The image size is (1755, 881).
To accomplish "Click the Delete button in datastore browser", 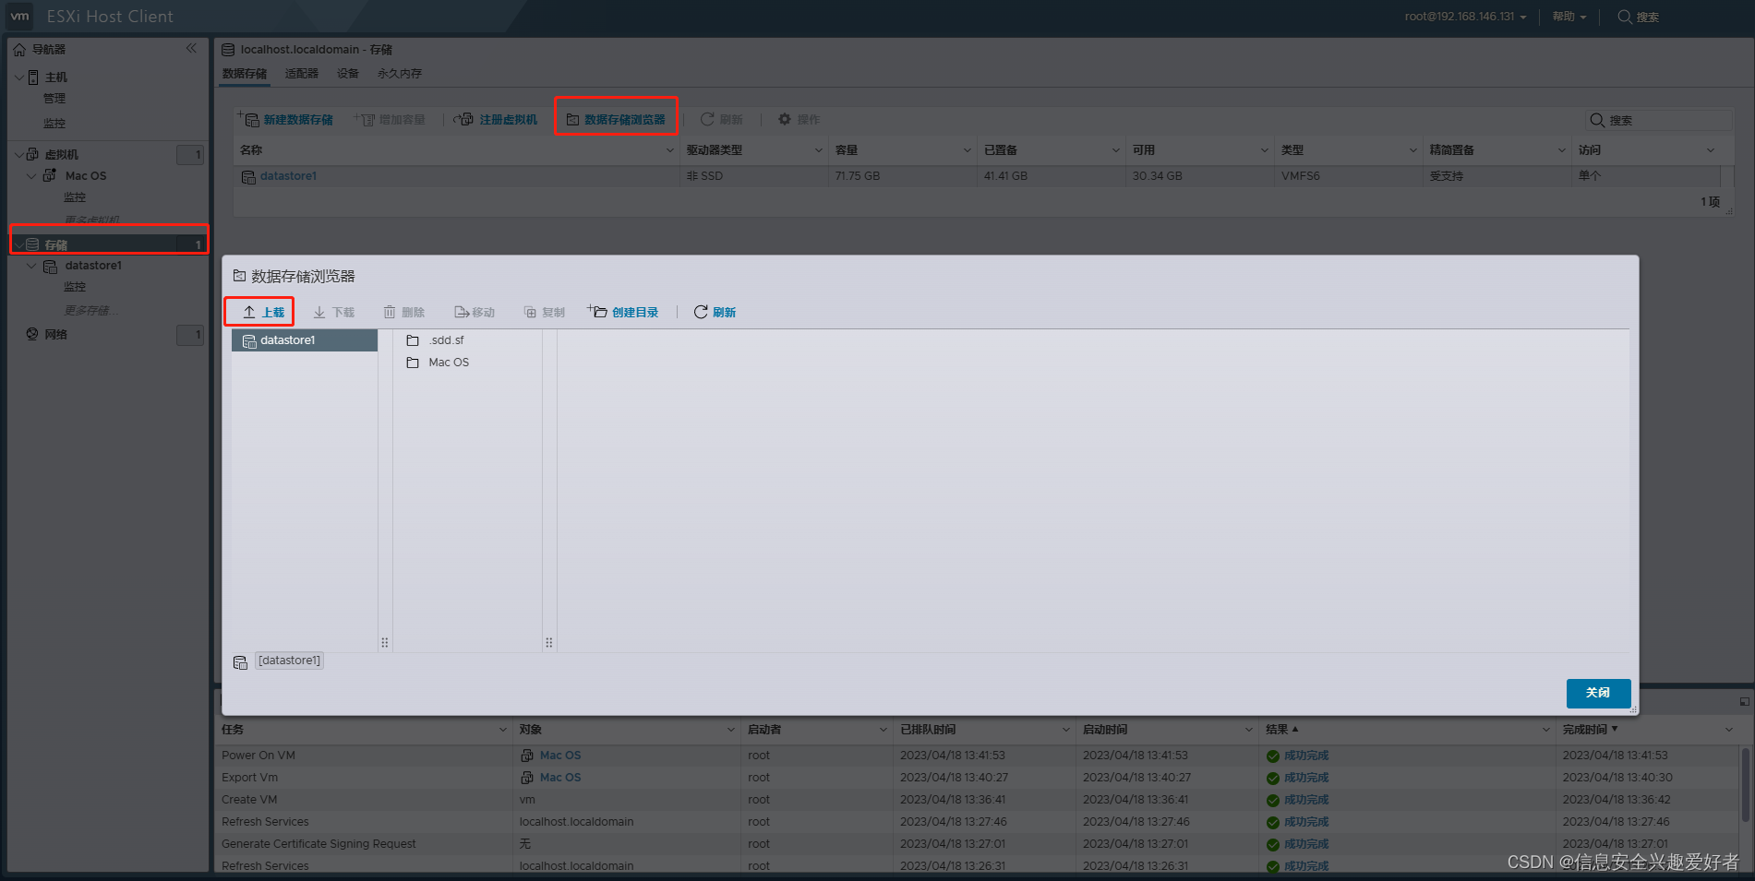I will tap(404, 312).
